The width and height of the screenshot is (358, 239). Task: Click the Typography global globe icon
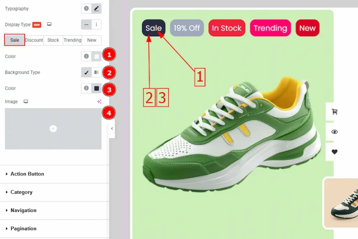[86, 9]
